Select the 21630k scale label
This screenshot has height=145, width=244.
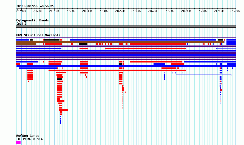(87, 11)
